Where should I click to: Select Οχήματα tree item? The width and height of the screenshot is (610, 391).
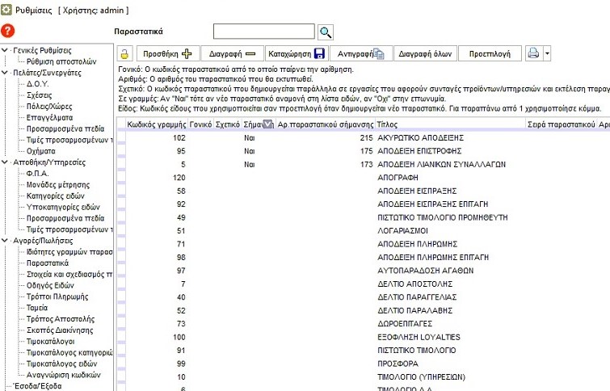[x=41, y=151]
